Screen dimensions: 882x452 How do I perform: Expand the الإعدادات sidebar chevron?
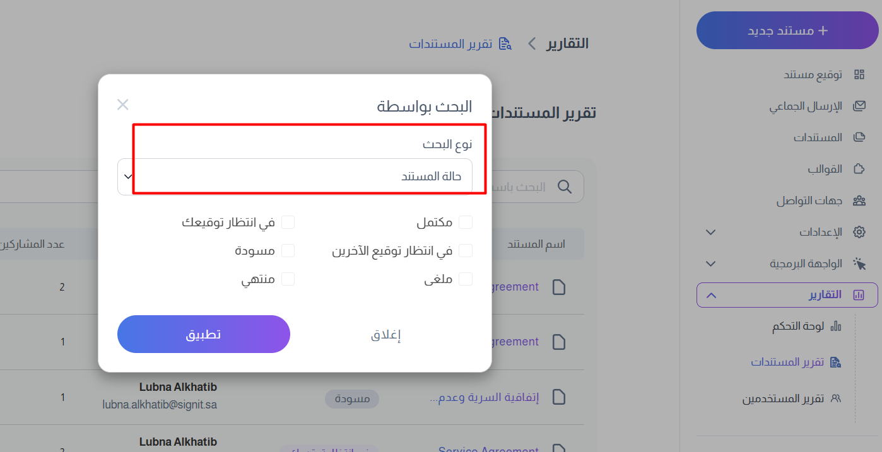tap(710, 232)
